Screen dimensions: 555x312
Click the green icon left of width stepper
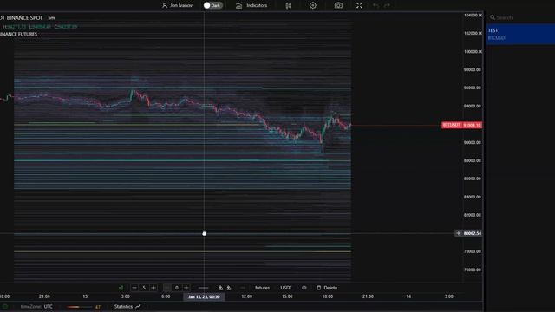[121, 288]
